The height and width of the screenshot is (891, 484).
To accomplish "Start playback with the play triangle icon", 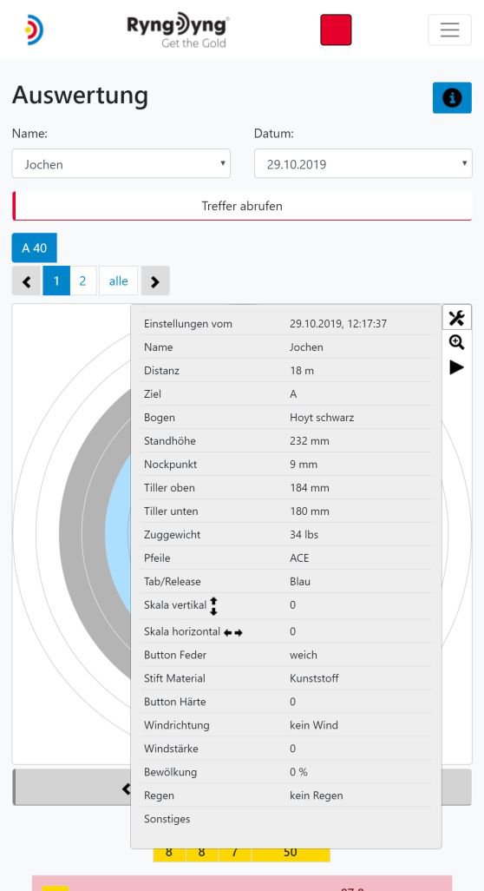I will click(x=457, y=367).
